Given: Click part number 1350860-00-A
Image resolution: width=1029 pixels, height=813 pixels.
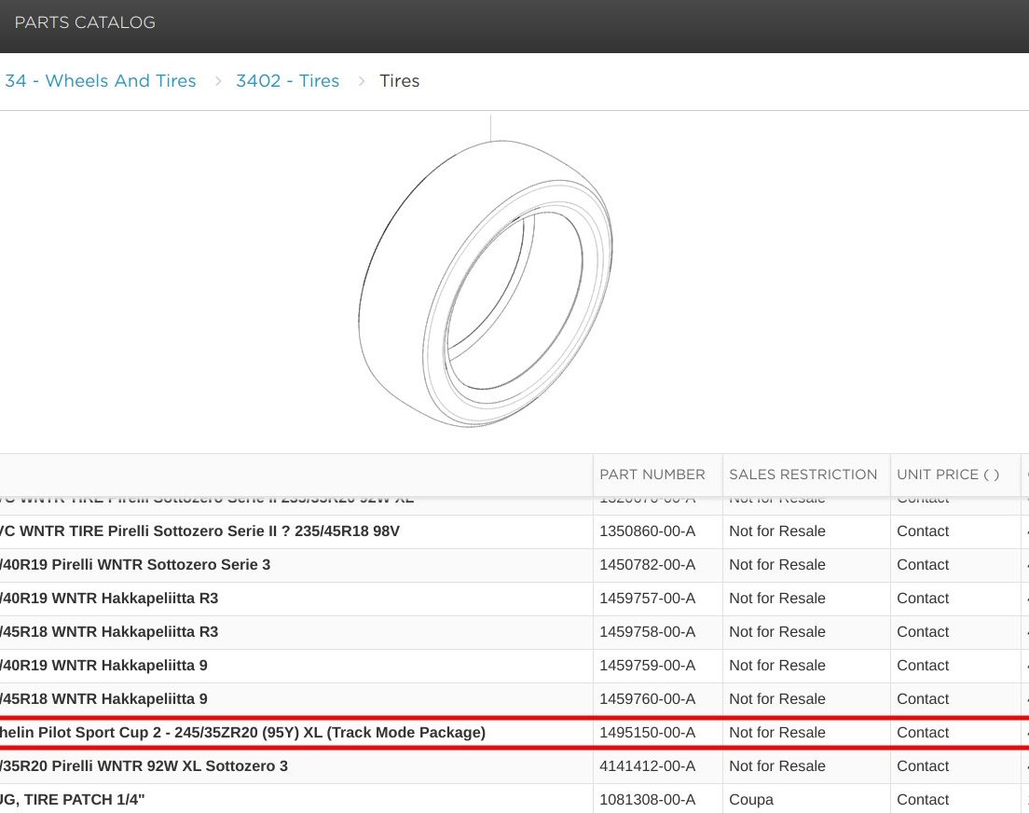Looking at the screenshot, I should pos(647,531).
